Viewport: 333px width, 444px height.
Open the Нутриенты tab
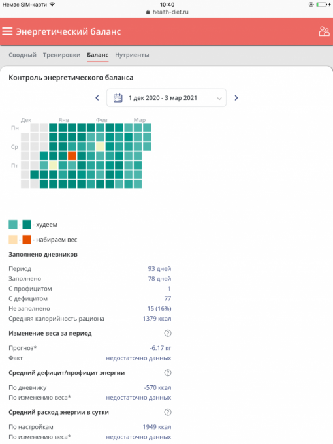tap(132, 55)
